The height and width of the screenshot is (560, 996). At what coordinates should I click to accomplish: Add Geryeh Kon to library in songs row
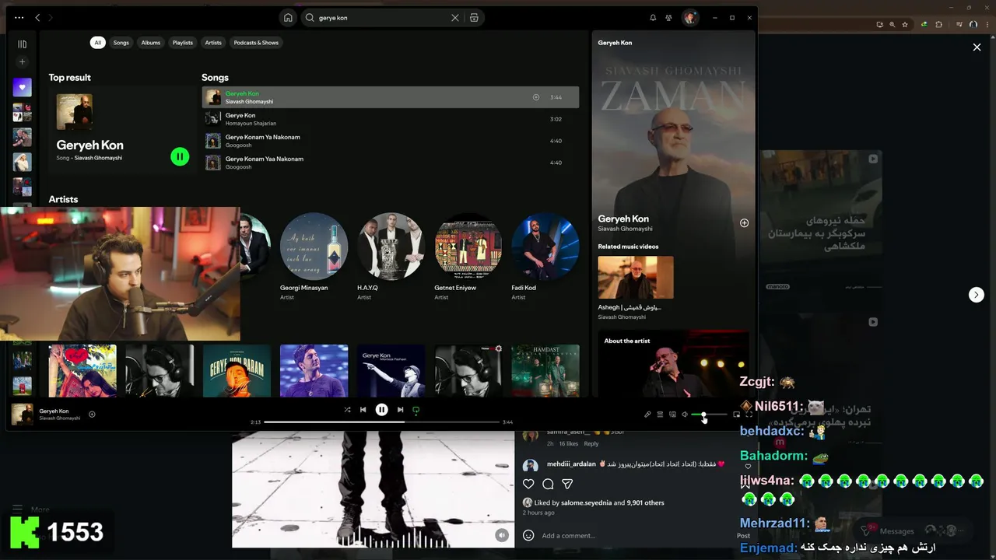point(535,97)
